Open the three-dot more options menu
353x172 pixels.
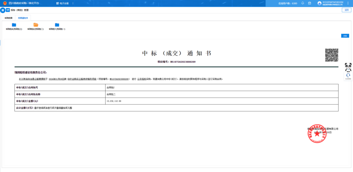tap(348, 3)
